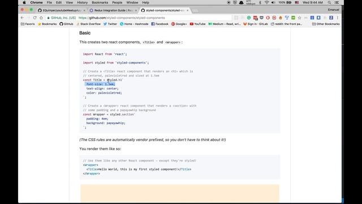Open the Bookmarks star bookmark
The height and width of the screenshot is (204, 362).
pos(47,24)
